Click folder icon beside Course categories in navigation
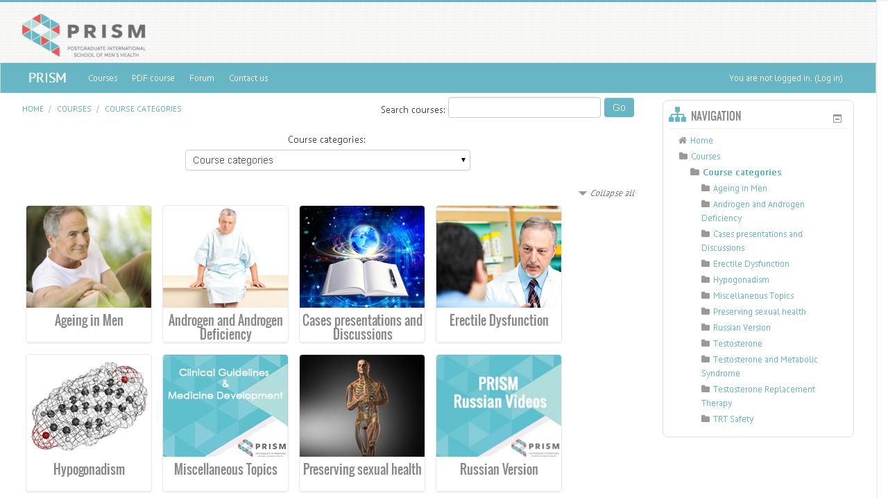 pyautogui.click(x=694, y=172)
